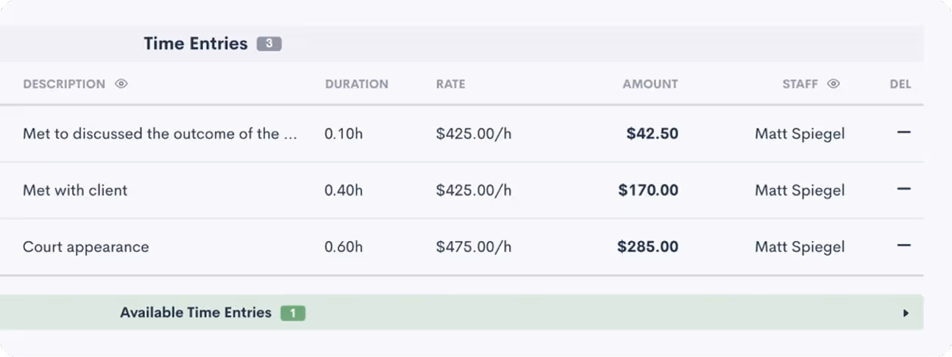Click the Time Entries count badge
Image resolution: width=952 pixels, height=357 pixels.
269,44
